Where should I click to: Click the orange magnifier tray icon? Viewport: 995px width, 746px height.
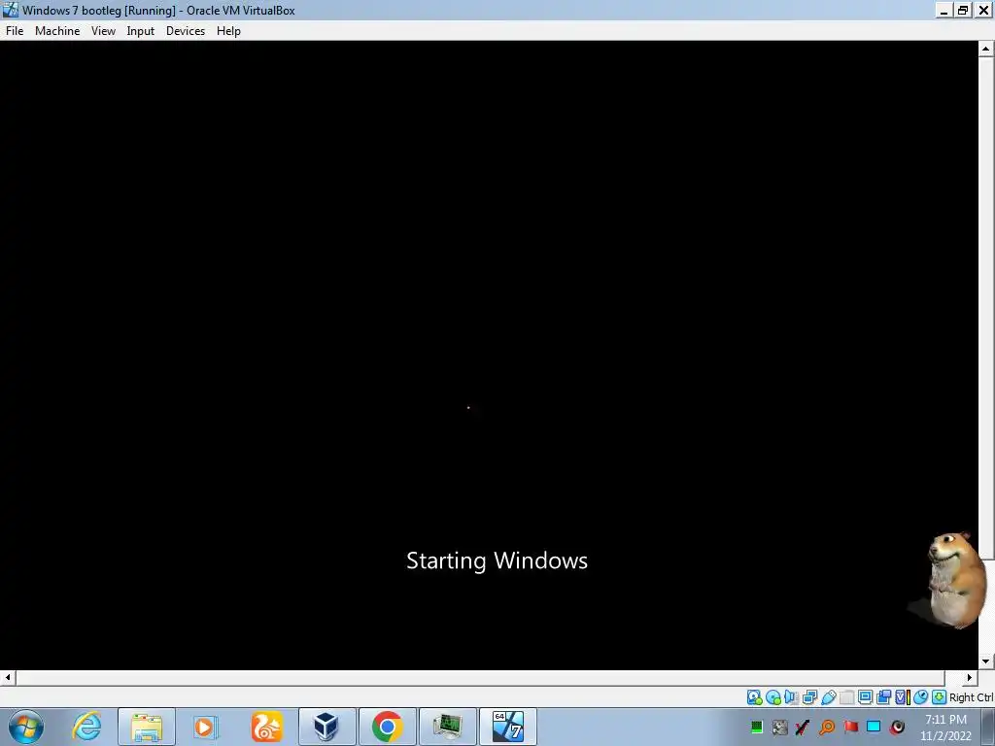(x=826, y=727)
